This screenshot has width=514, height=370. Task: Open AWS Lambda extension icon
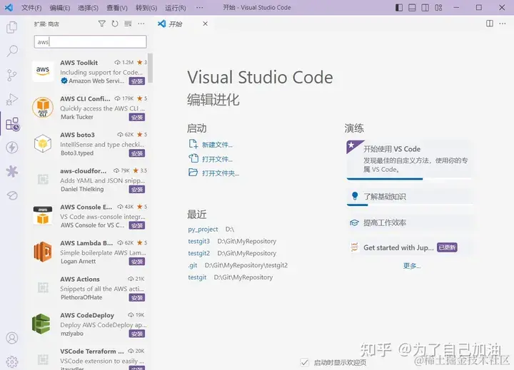tap(43, 252)
